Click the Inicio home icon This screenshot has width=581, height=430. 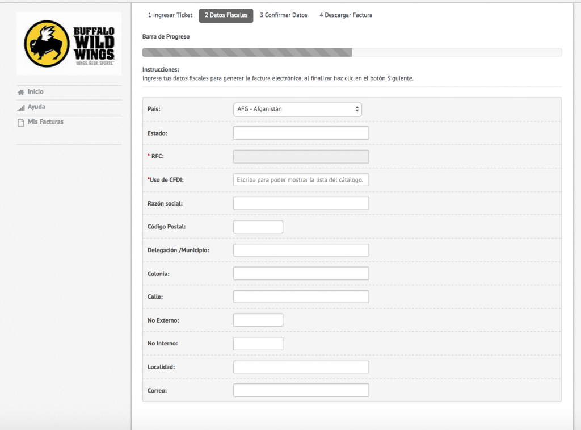point(21,93)
